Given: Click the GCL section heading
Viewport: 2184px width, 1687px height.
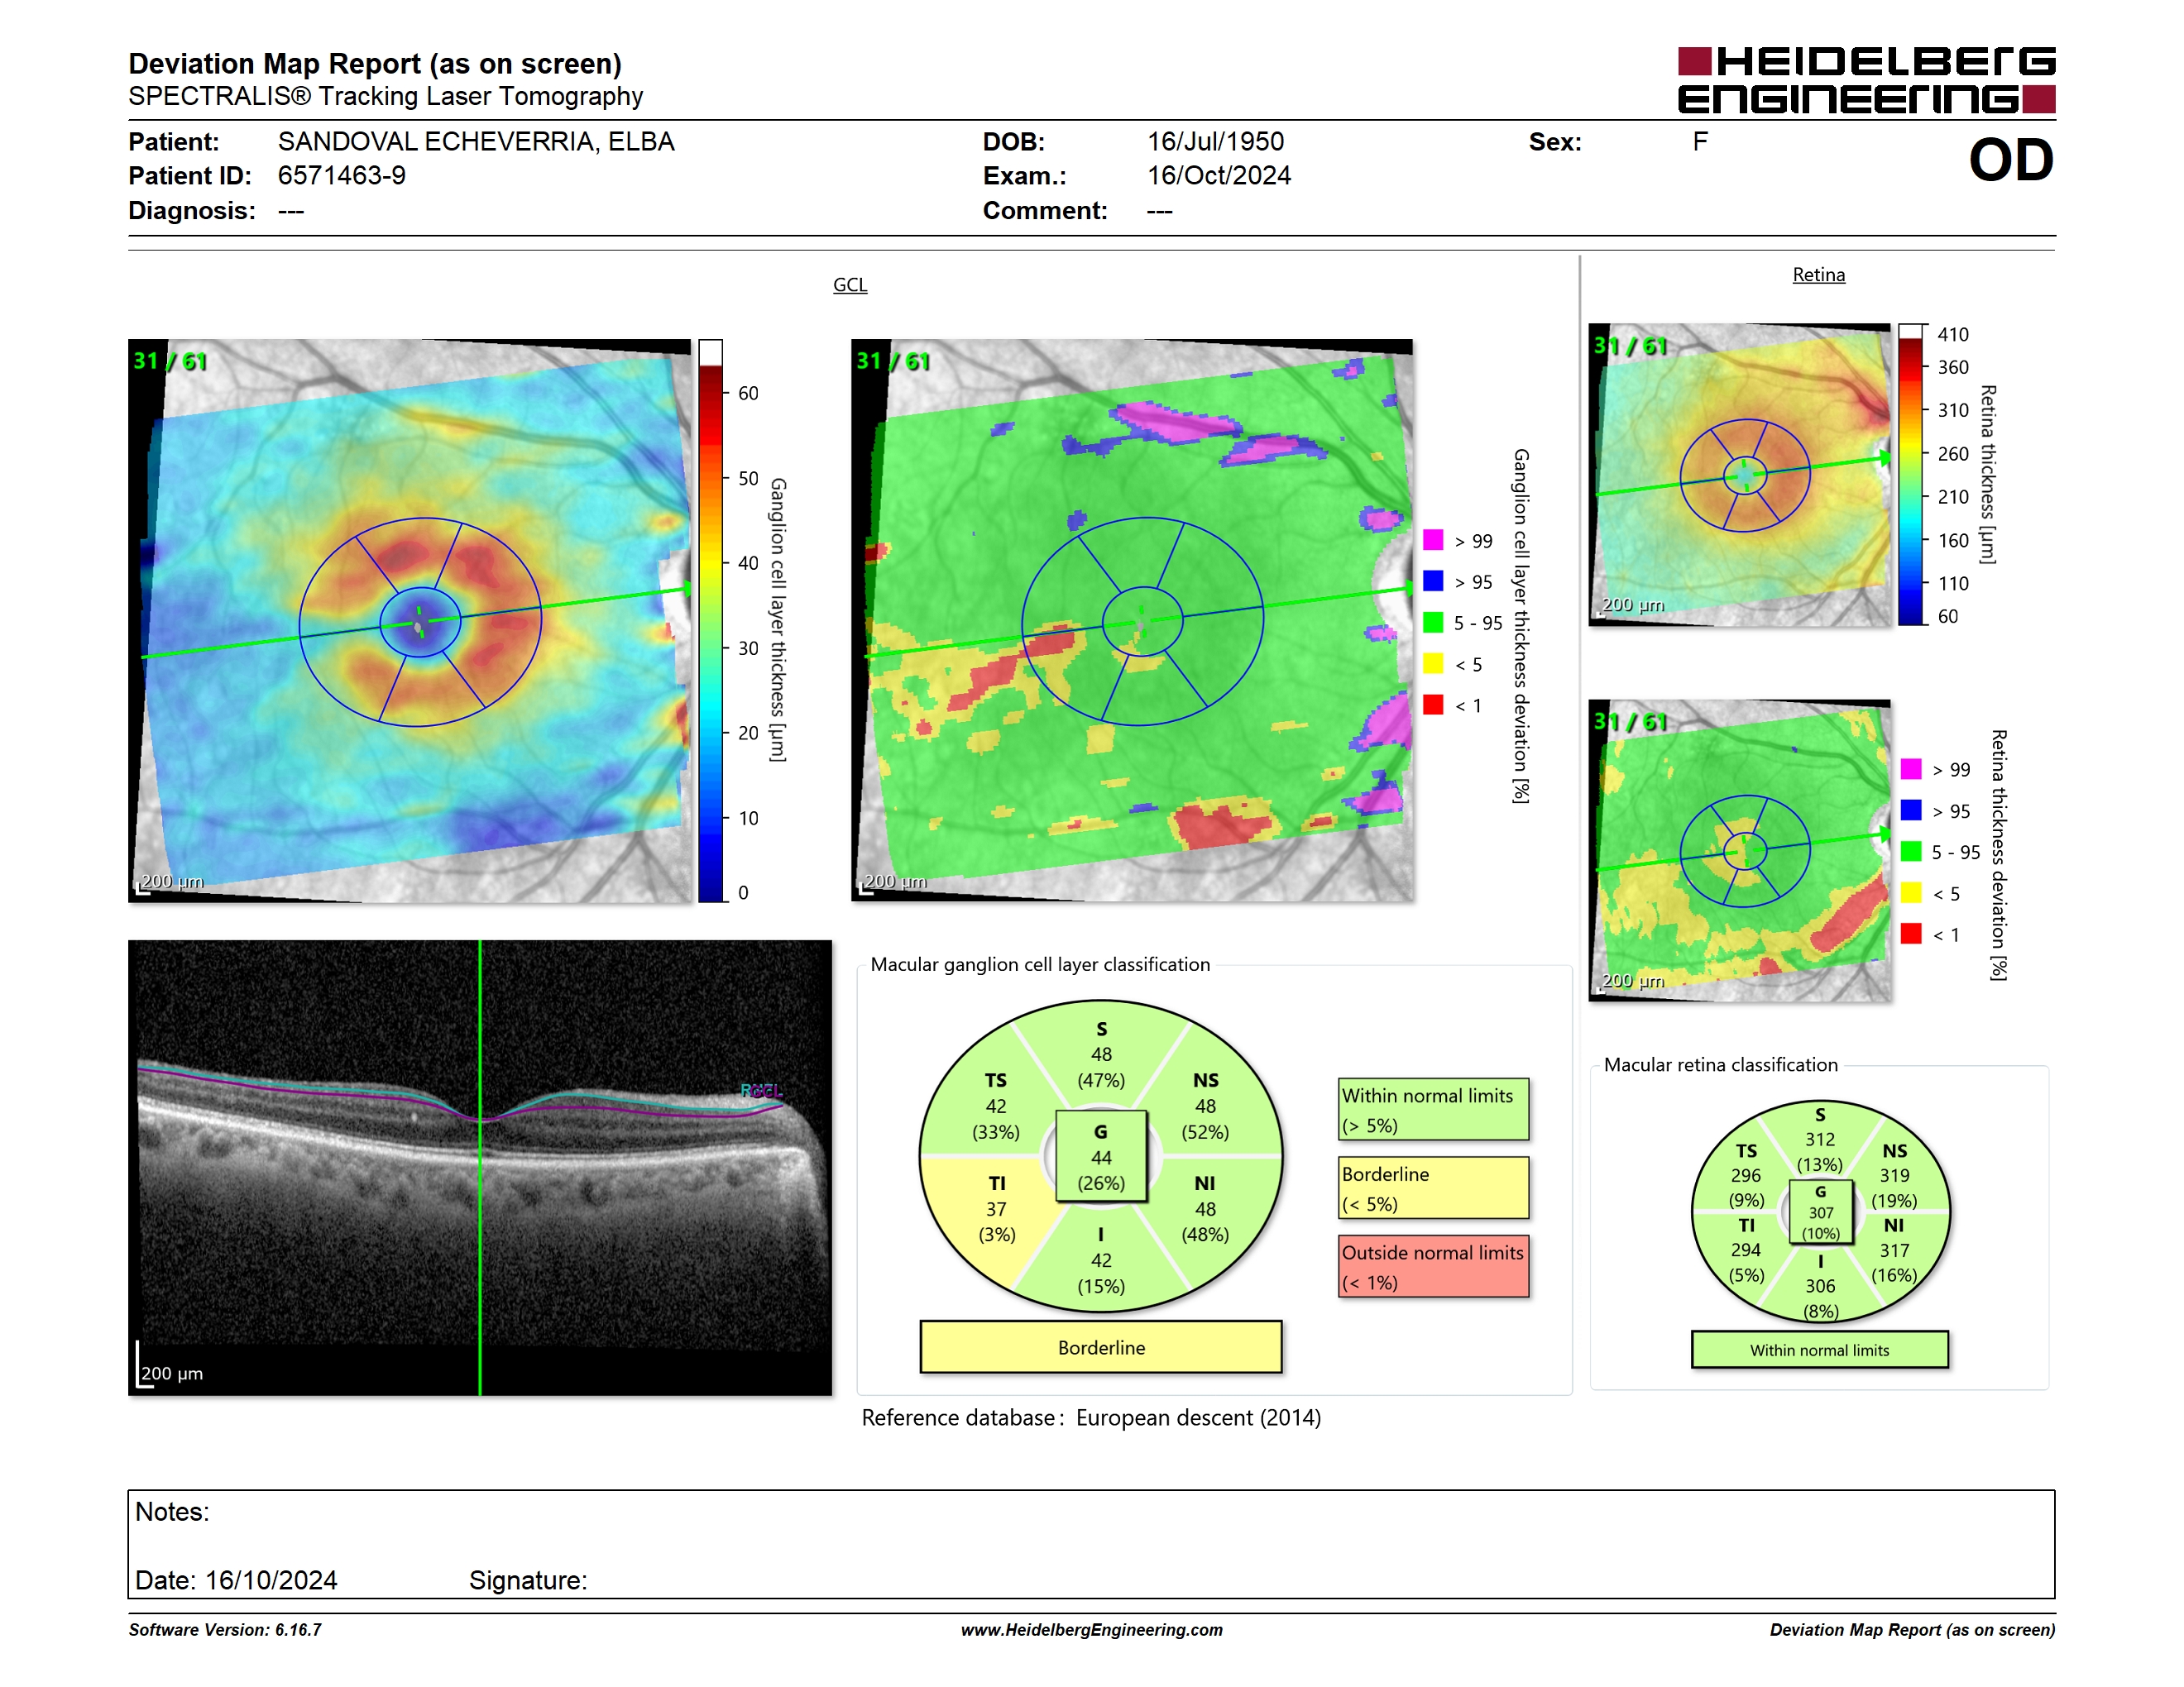Looking at the screenshot, I should point(850,284).
